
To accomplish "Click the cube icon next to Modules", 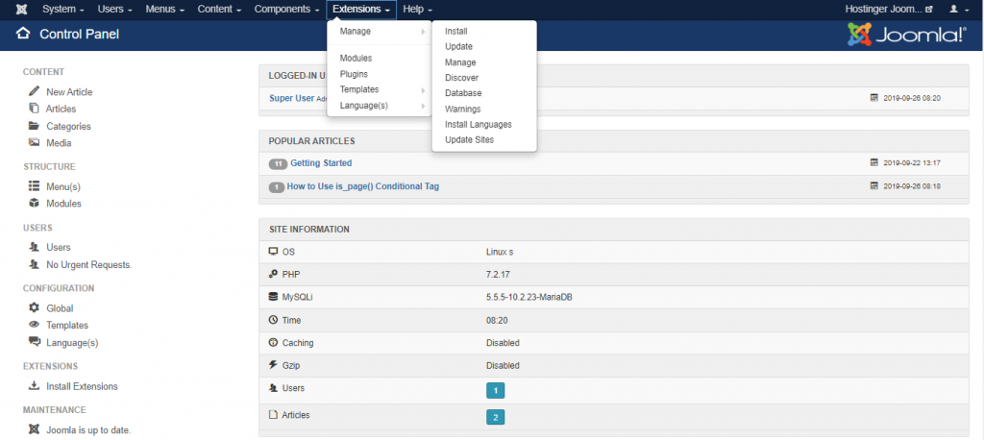I will (34, 204).
